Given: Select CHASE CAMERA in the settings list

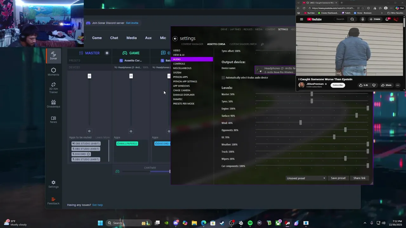Looking at the screenshot, I should click(x=192, y=90).
